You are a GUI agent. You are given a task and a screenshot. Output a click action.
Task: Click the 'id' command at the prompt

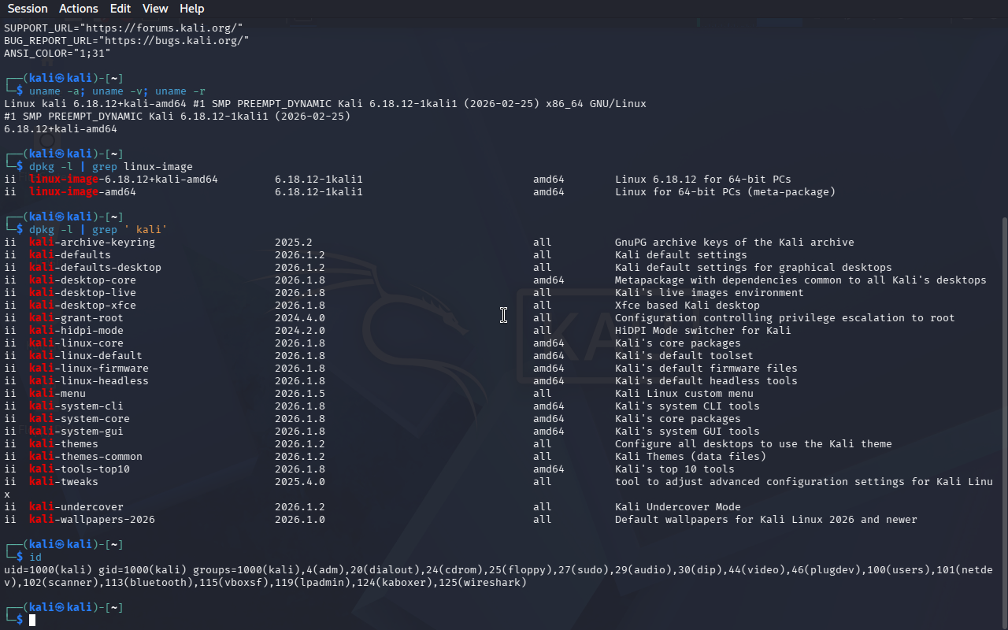(35, 557)
